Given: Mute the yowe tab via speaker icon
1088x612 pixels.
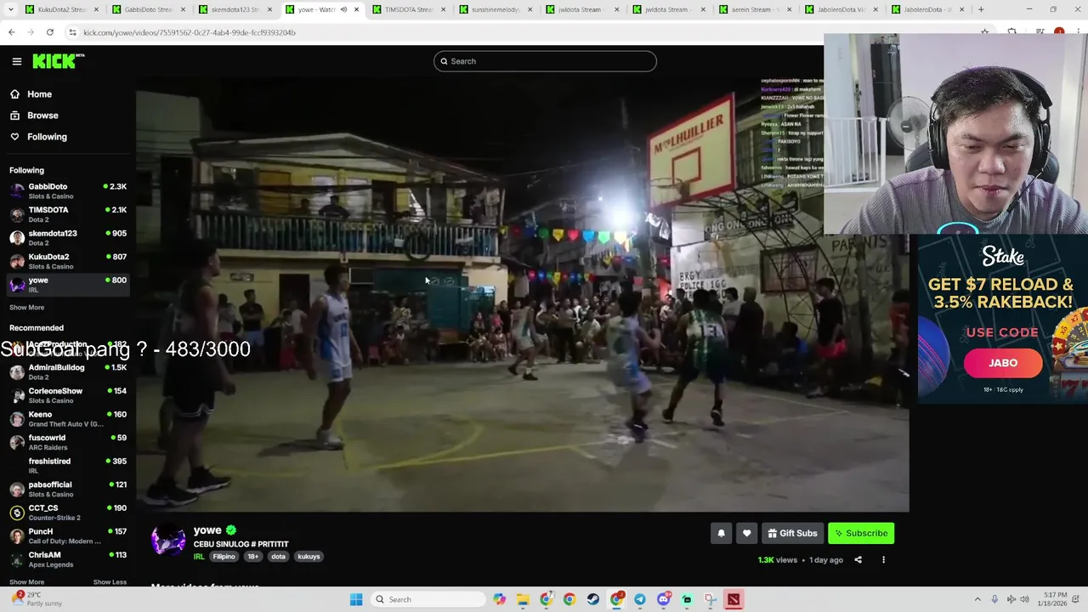Looking at the screenshot, I should [343, 9].
